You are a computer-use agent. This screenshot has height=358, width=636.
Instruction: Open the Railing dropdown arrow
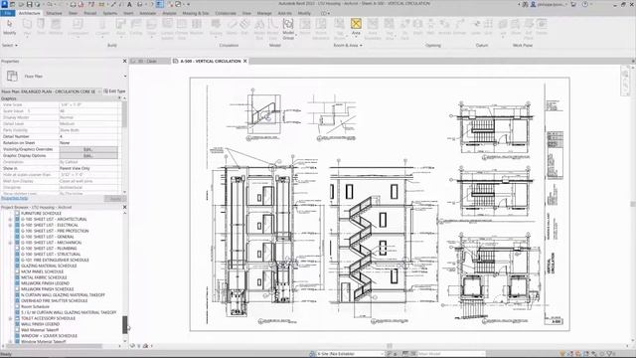point(216,38)
